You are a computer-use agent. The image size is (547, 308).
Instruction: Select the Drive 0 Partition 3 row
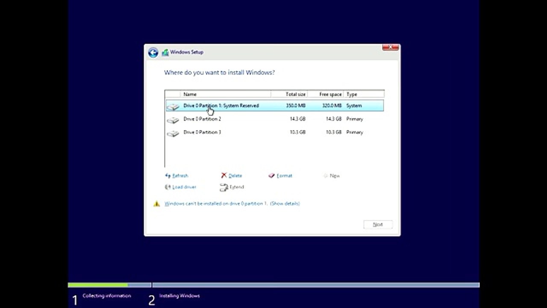coord(275,132)
